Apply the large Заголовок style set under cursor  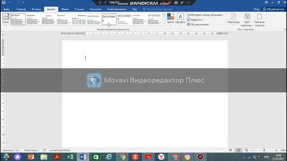109,19
